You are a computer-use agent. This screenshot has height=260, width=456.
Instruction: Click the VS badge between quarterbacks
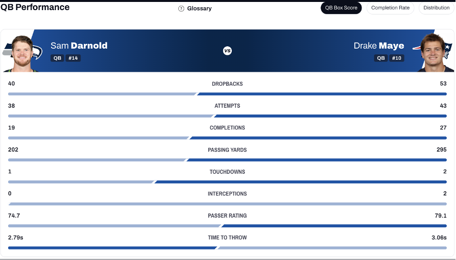[227, 51]
